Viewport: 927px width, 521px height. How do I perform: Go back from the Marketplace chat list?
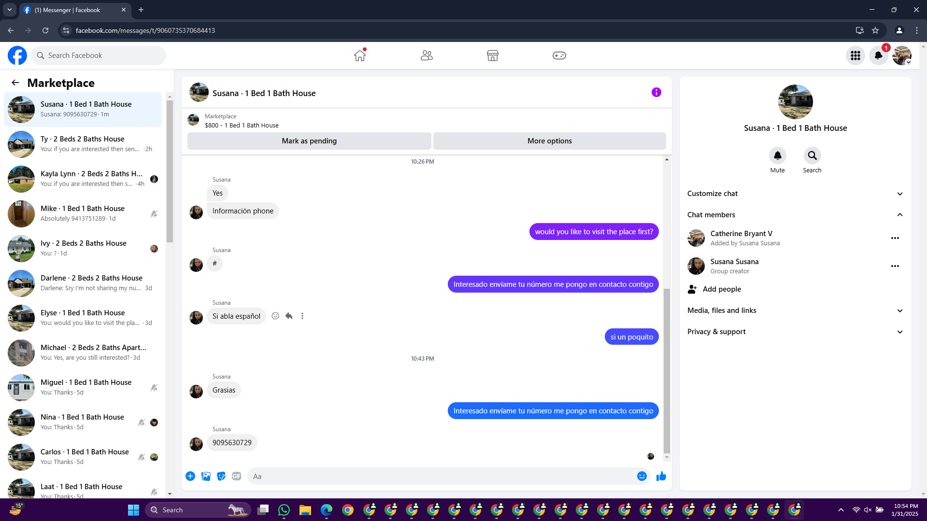click(15, 83)
